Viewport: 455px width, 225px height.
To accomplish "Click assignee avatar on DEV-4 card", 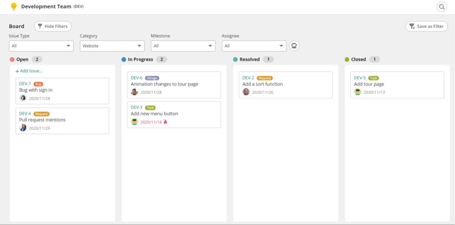I will tap(23, 128).
